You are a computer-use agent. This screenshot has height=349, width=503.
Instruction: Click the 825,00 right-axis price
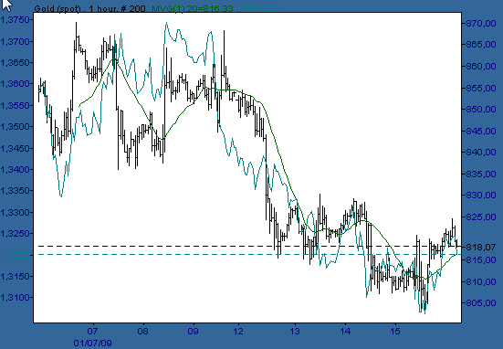tap(480, 217)
